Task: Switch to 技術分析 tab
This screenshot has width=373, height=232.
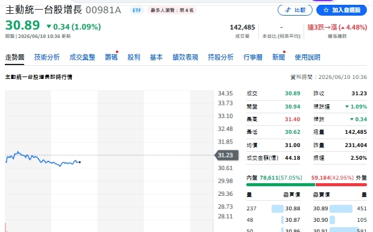Action: point(47,57)
